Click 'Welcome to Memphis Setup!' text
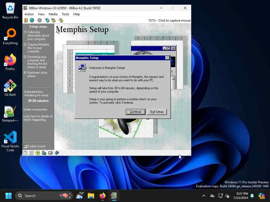Image resolution: width=270 pixels, height=202 pixels. [107, 68]
